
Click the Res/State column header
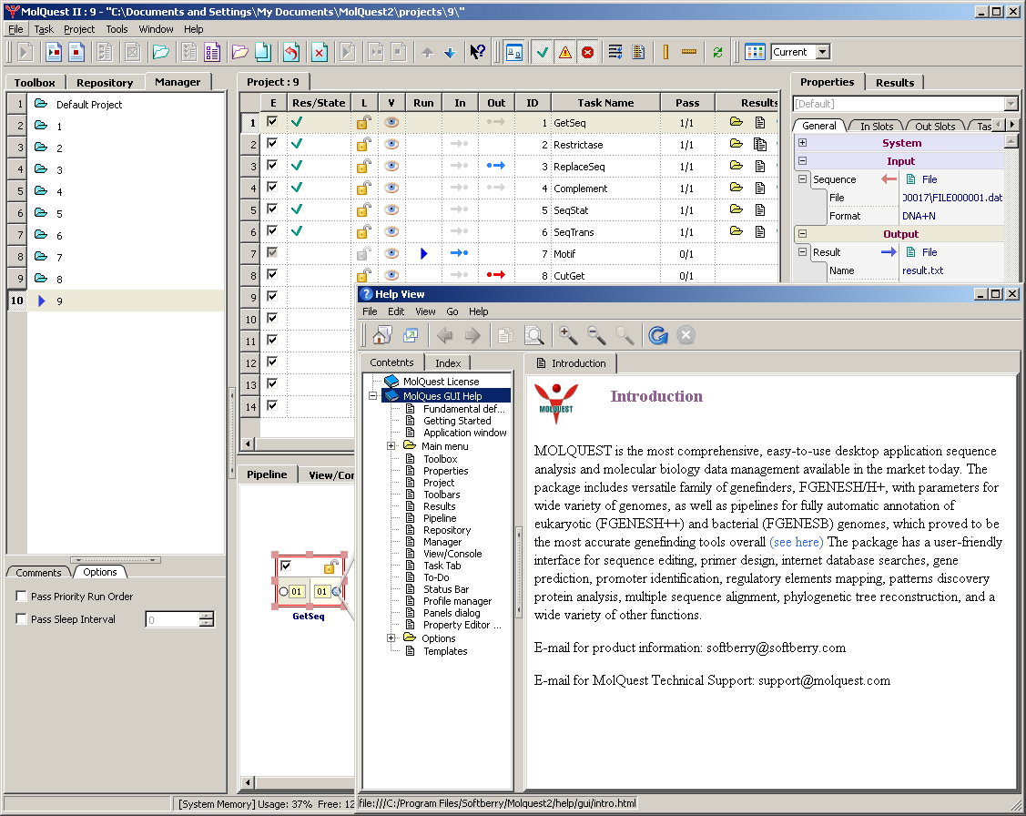click(318, 103)
